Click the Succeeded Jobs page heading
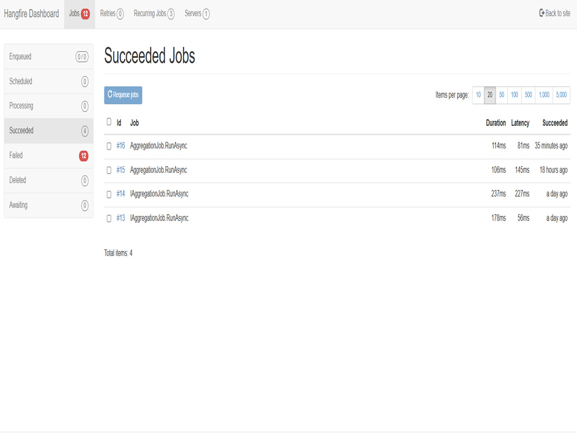This screenshot has height=433, width=577. click(x=149, y=56)
